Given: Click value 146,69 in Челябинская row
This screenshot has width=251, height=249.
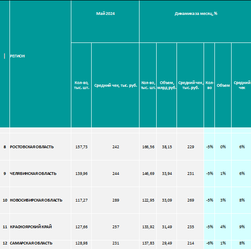Looking at the screenshot, I should coord(148,174).
